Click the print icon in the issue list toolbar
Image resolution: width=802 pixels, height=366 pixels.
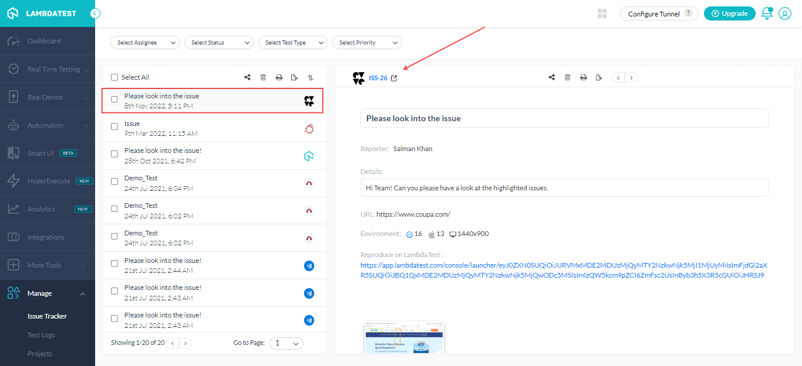[279, 77]
